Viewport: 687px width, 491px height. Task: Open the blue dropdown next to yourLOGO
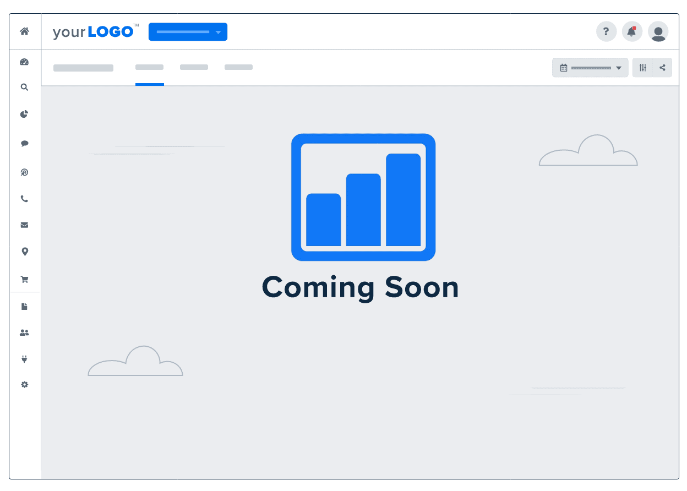coord(188,31)
